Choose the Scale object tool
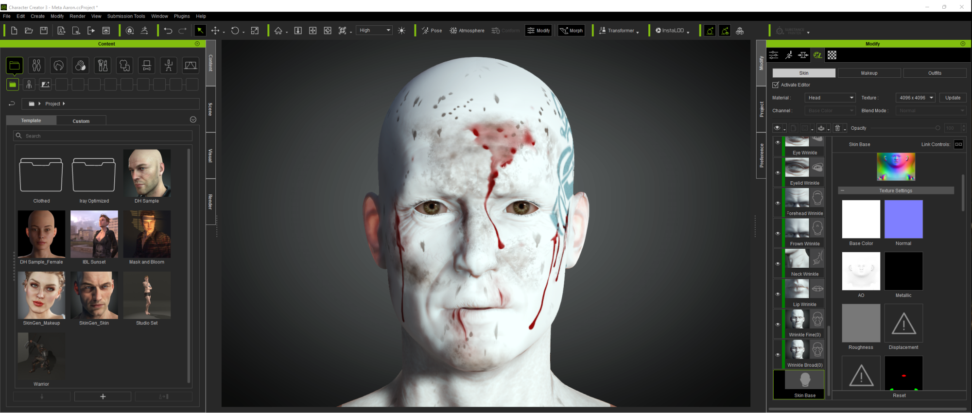The width and height of the screenshot is (972, 413). (x=255, y=31)
